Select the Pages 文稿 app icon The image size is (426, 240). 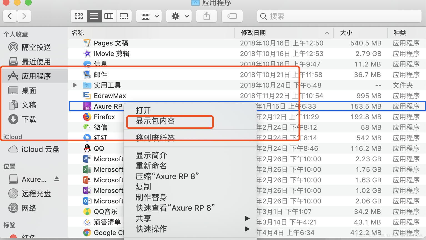point(87,43)
